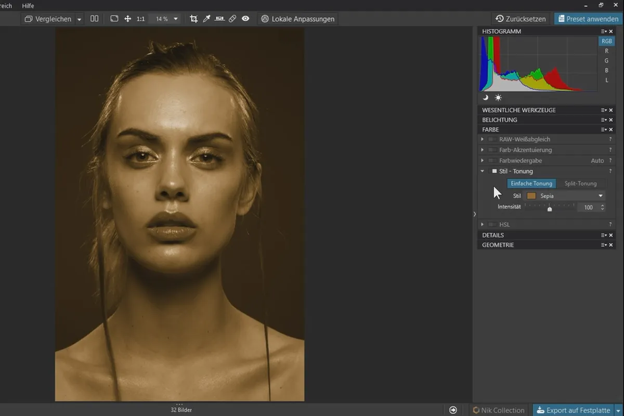Image resolution: width=624 pixels, height=416 pixels.
Task: Open Histogramm palette options menu
Action: coord(604,32)
